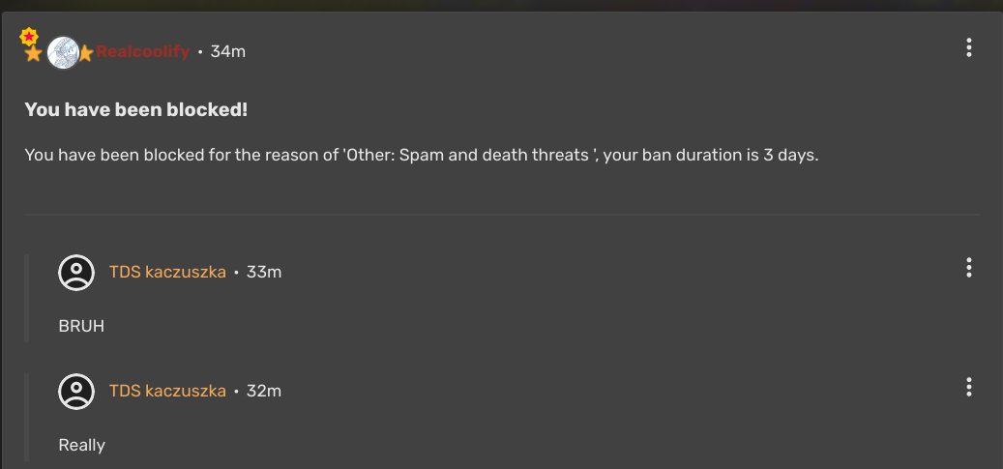This screenshot has width=1003, height=469.
Task: Click Realcoolify's round profile avatar
Action: pyautogui.click(x=63, y=52)
